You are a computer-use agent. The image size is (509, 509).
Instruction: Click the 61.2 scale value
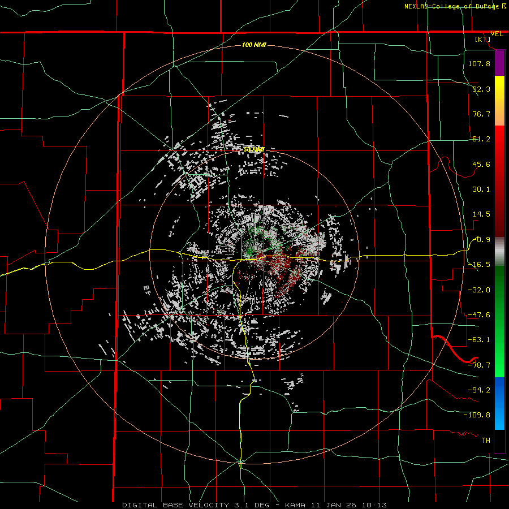(x=481, y=139)
